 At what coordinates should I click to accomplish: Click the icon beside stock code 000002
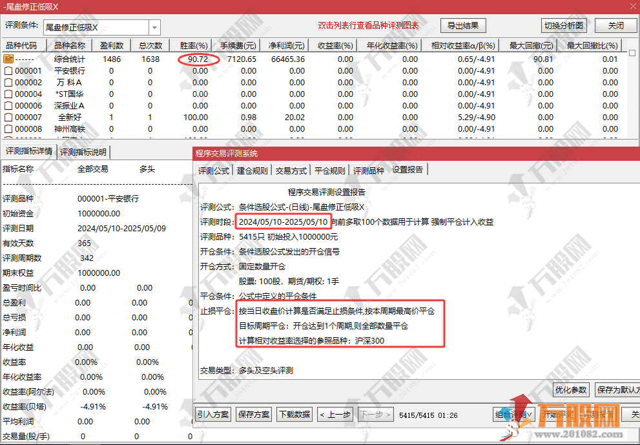click(x=8, y=82)
